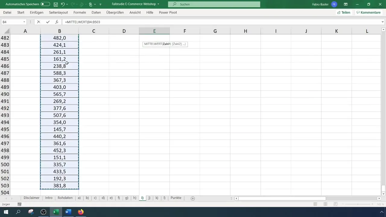The height and width of the screenshot is (217, 386).
Task: Open the Datei menu
Action: 7,13
